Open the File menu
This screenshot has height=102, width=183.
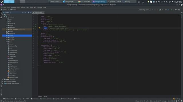(x=1, y=7)
